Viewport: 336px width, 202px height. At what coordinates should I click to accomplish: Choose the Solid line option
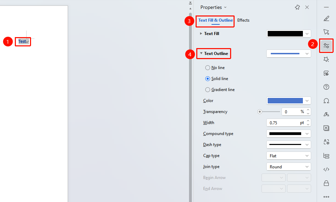(207, 79)
